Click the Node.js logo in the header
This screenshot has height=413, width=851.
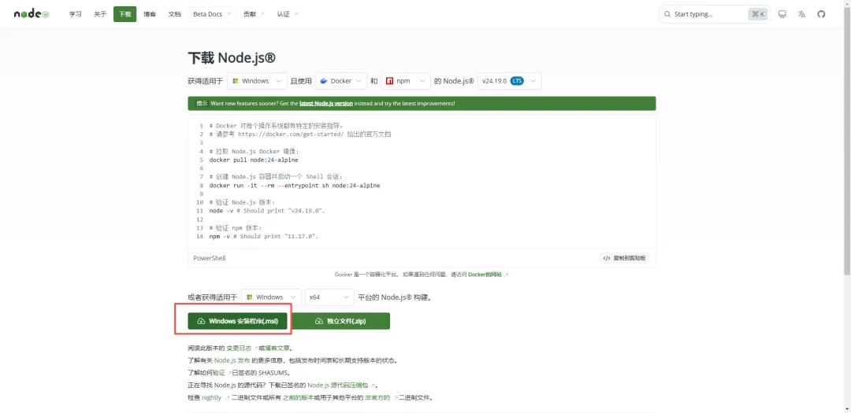click(x=32, y=14)
